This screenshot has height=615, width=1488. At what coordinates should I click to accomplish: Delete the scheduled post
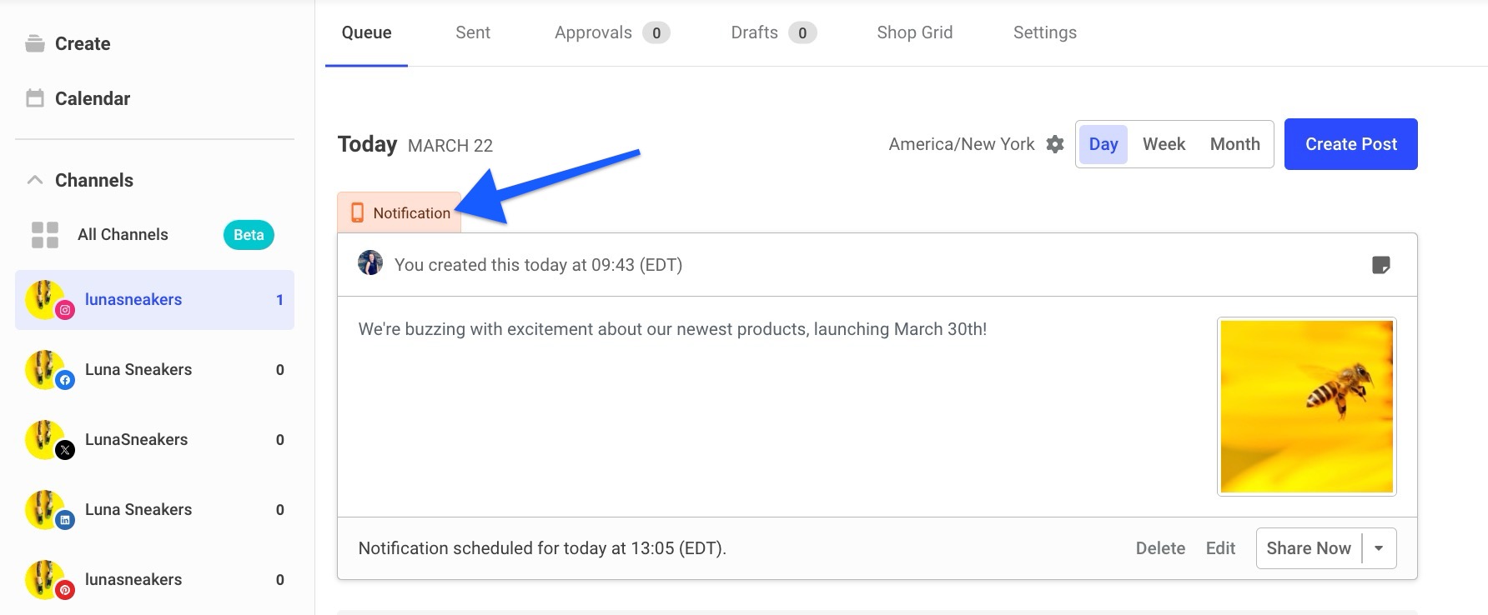[x=1160, y=548]
